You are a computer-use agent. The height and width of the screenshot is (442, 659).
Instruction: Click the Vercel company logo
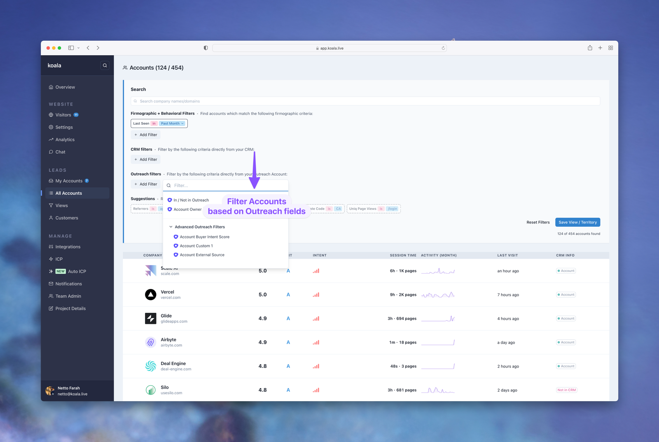click(x=151, y=295)
